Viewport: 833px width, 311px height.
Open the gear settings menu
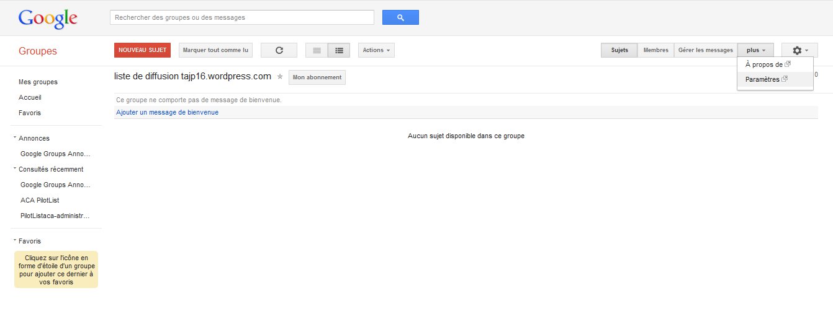(x=799, y=50)
